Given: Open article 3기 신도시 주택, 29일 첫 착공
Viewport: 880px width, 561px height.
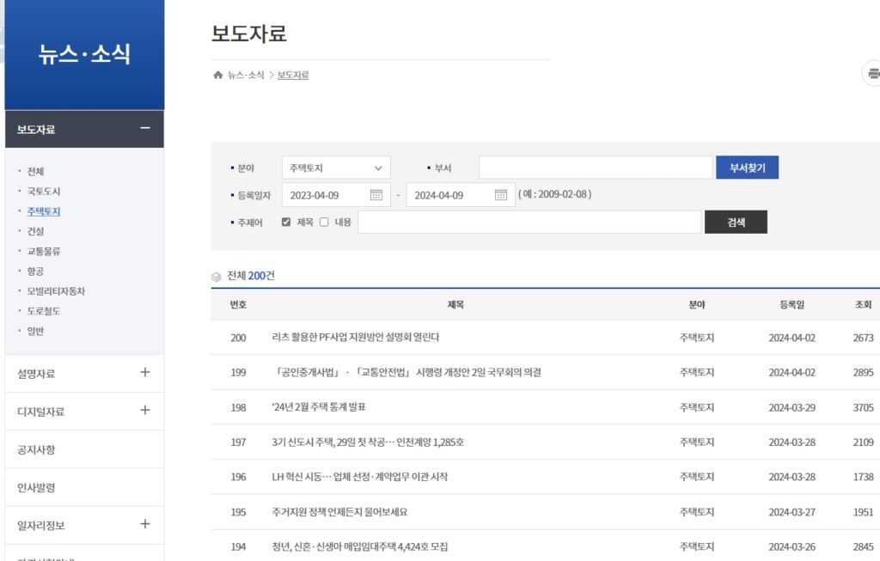Looking at the screenshot, I should coord(368,442).
